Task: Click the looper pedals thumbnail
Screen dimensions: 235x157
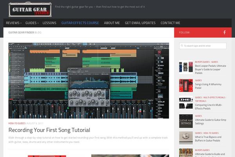Action: [x=186, y=67]
